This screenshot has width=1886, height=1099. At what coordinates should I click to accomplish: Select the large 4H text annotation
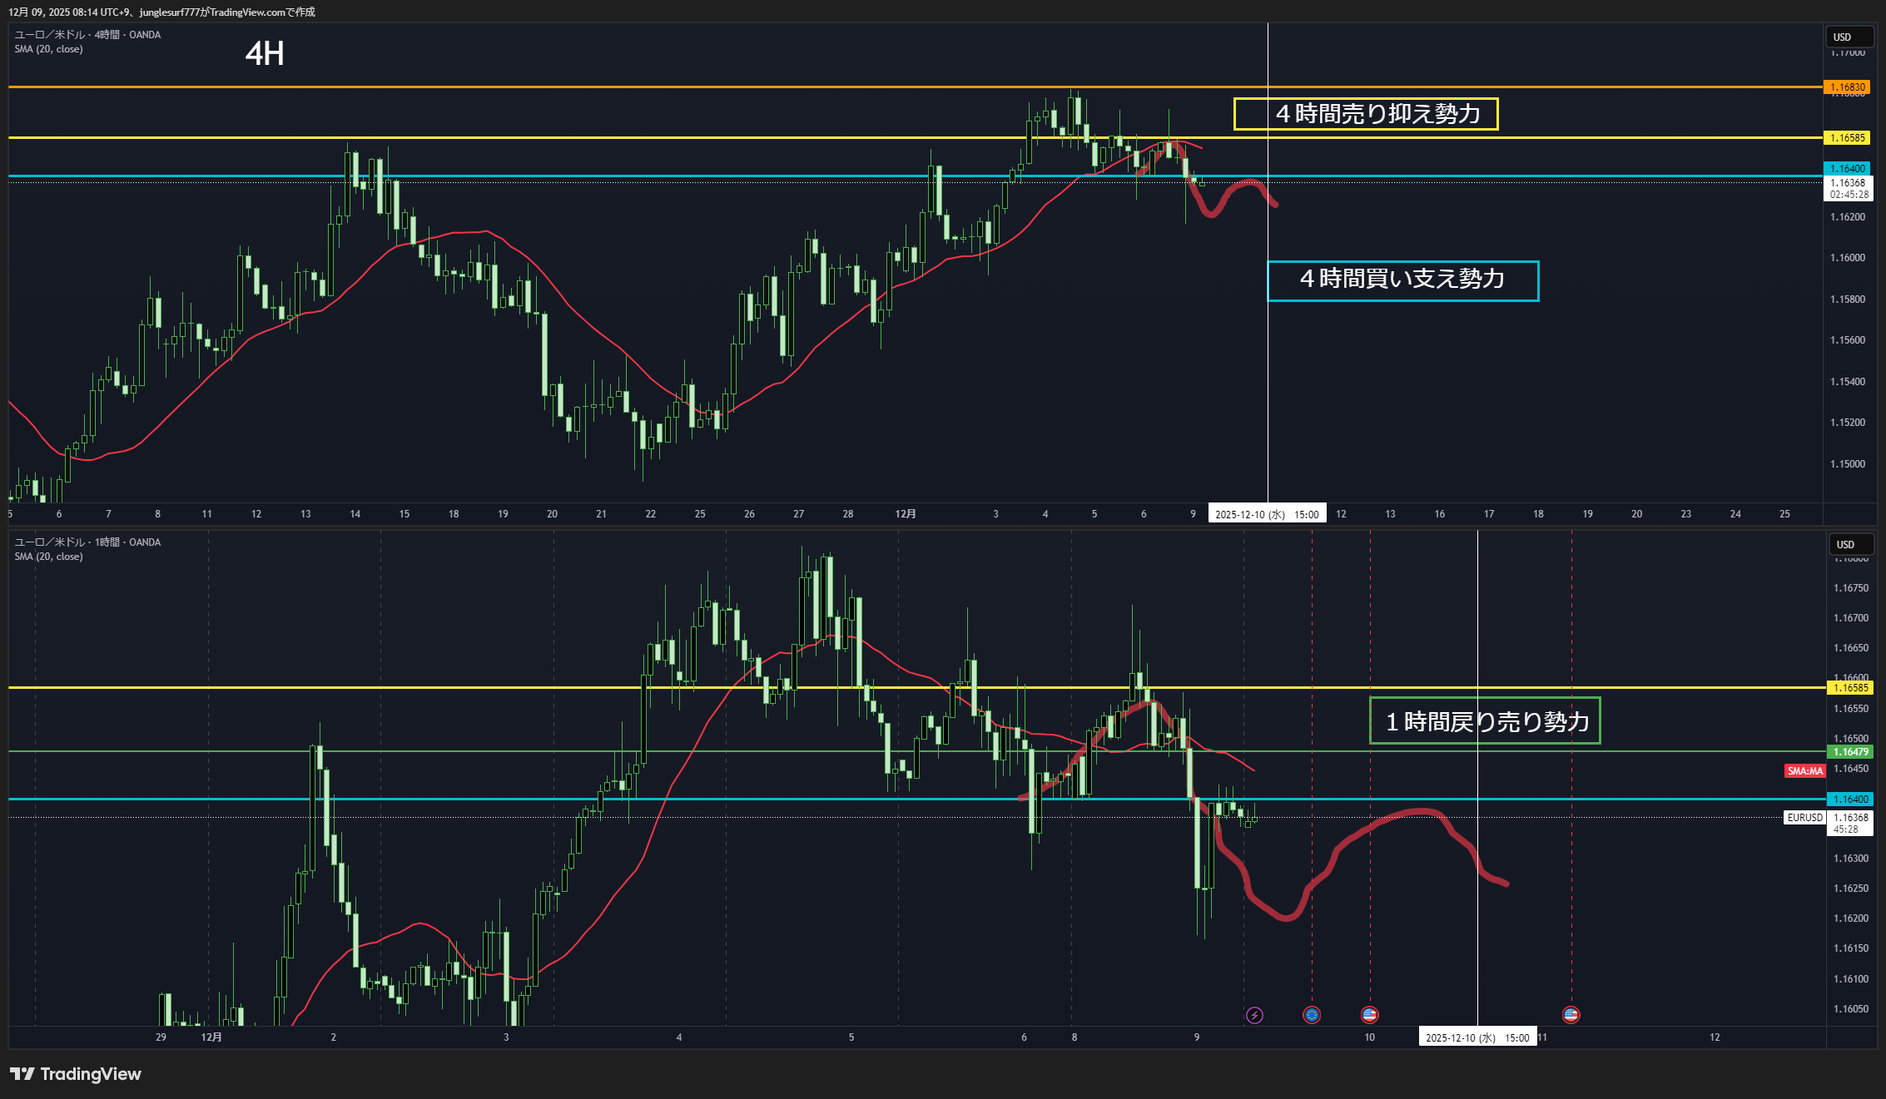(x=265, y=54)
